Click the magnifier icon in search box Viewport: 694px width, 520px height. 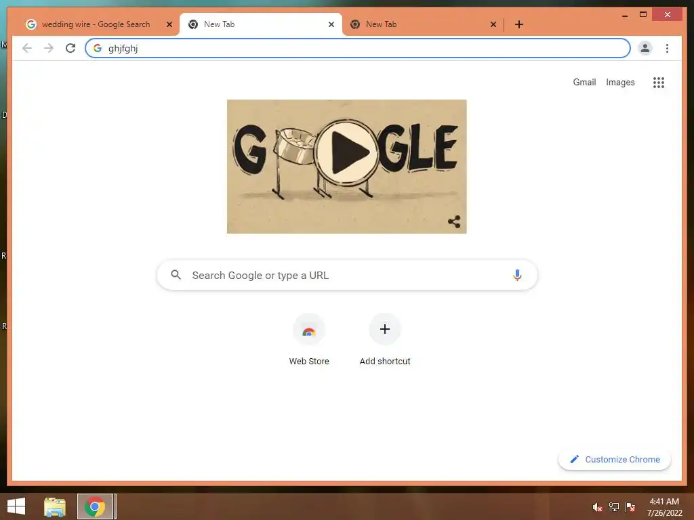[x=176, y=275]
